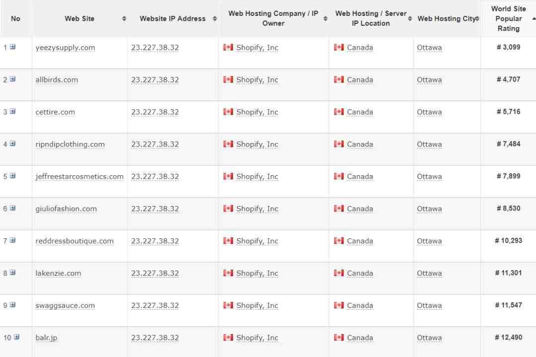This screenshot has width=536, height=357.
Task: Sort table by Web Site column
Action: pyautogui.click(x=124, y=18)
